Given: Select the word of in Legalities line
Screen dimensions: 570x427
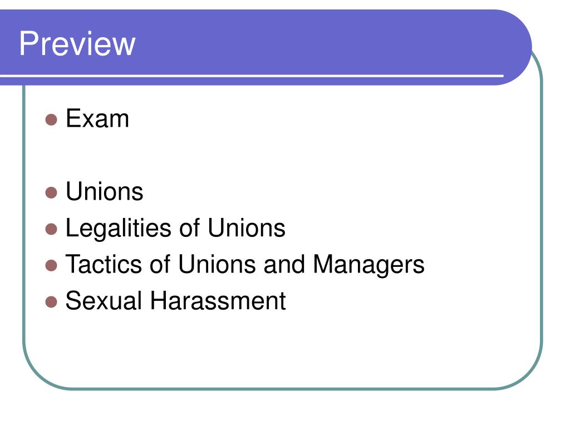Looking at the screenshot, I should [189, 228].
